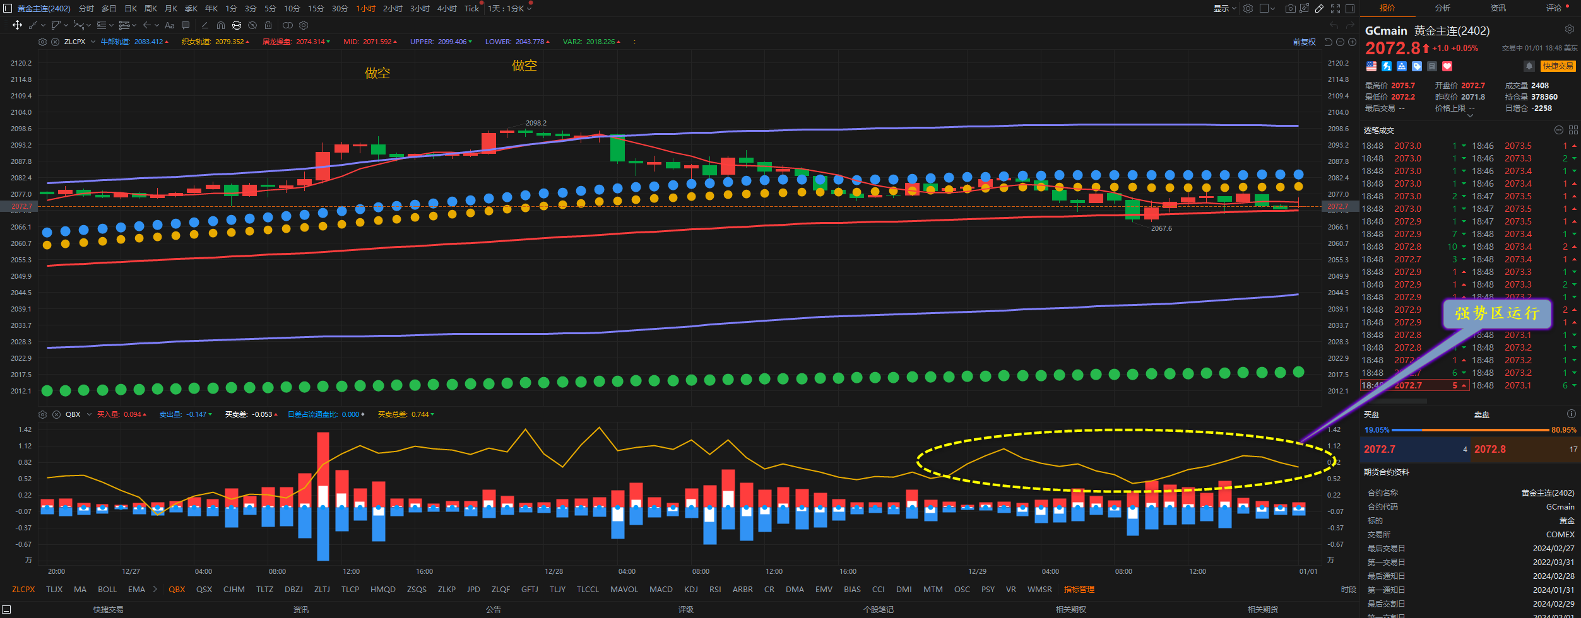Expand more main indicators chevron after EMA
This screenshot has height=618, width=1581.
click(155, 589)
